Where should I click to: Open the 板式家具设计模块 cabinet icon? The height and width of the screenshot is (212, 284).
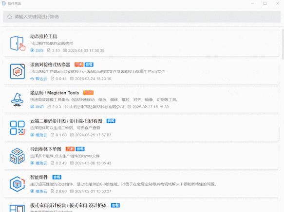(17, 208)
